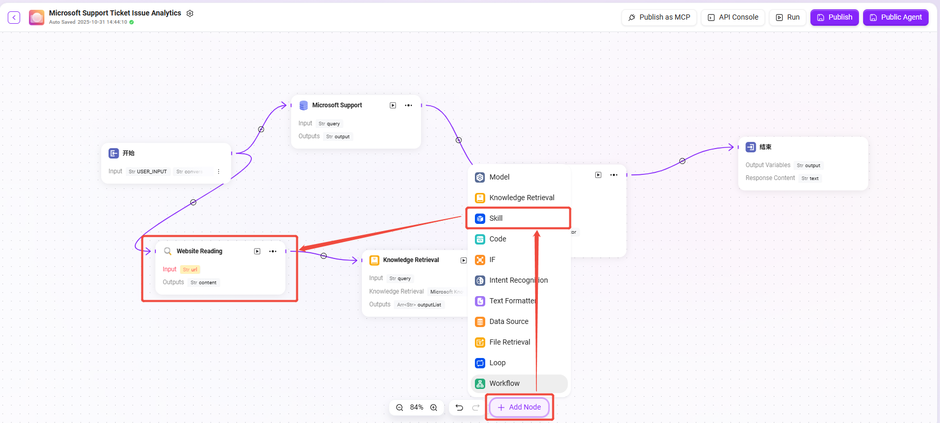The width and height of the screenshot is (940, 423).
Task: Pick Intent Recognition node type
Action: click(x=519, y=280)
